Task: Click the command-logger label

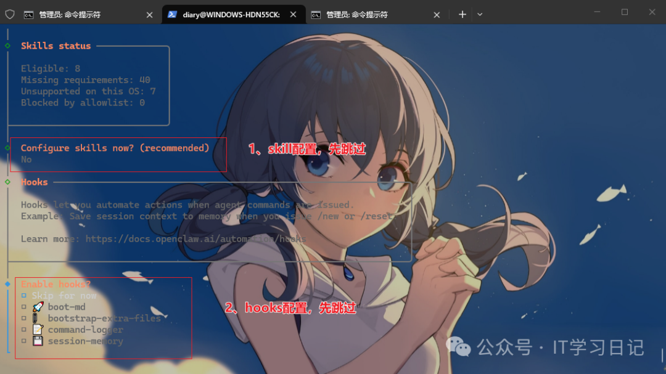Action: click(x=85, y=330)
